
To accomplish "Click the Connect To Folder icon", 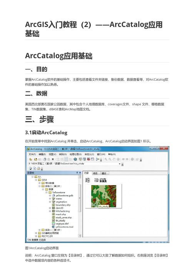I will pos(35,159).
